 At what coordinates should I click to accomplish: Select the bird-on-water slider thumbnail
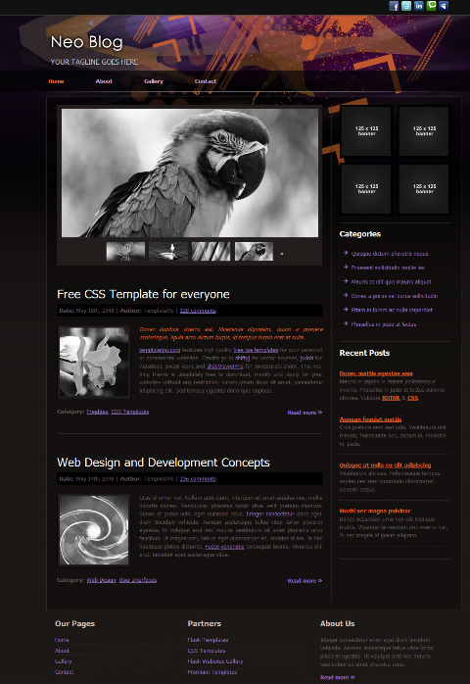(x=168, y=252)
